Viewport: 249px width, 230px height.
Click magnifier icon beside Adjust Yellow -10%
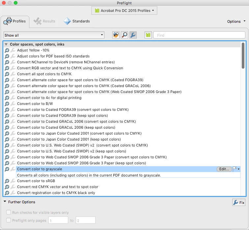(7, 50)
